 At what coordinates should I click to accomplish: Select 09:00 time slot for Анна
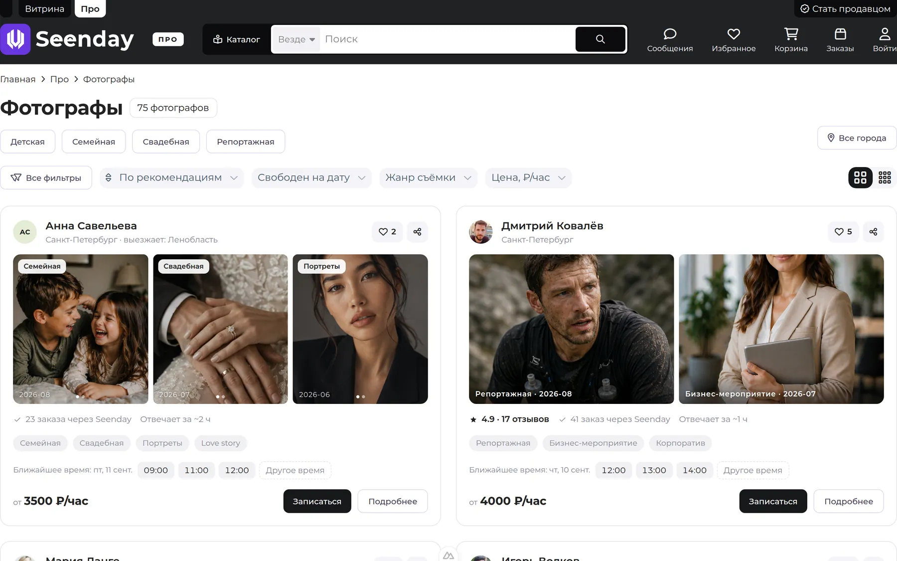click(155, 470)
